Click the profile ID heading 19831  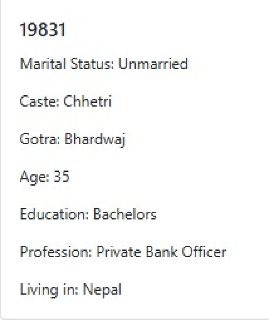[43, 30]
